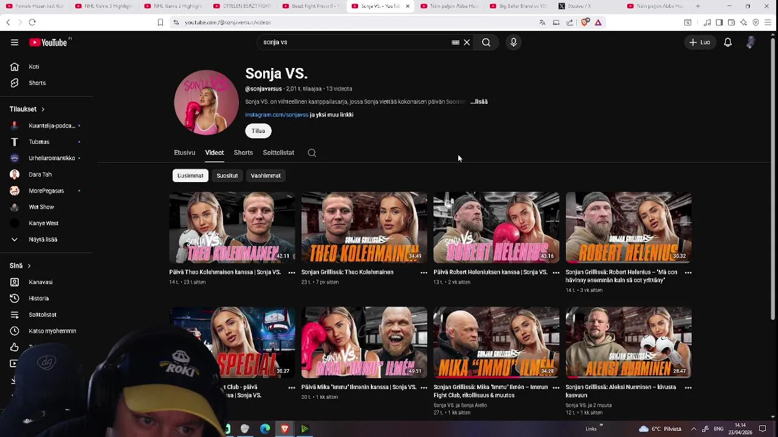Open the Sonjan Grillissä: Robert Helenius title link
The image size is (778, 437).
tap(621, 276)
